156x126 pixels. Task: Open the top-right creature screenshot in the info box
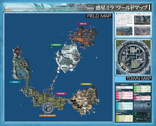point(142,20)
